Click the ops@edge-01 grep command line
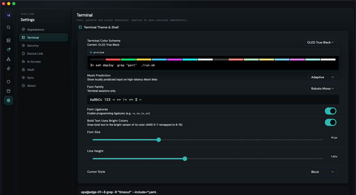The image size is (356, 195). pos(119,192)
